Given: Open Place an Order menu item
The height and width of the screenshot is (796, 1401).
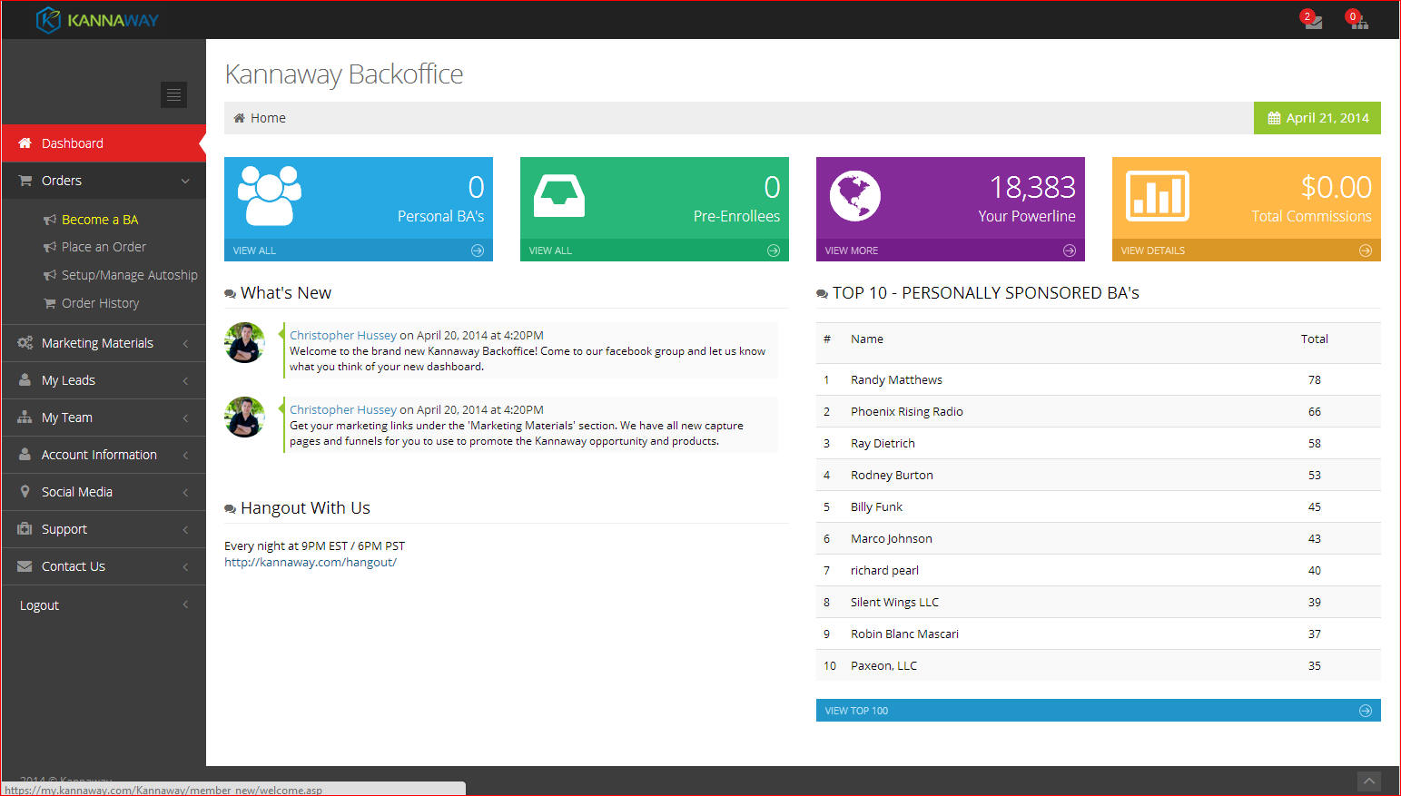Looking at the screenshot, I should click(104, 247).
